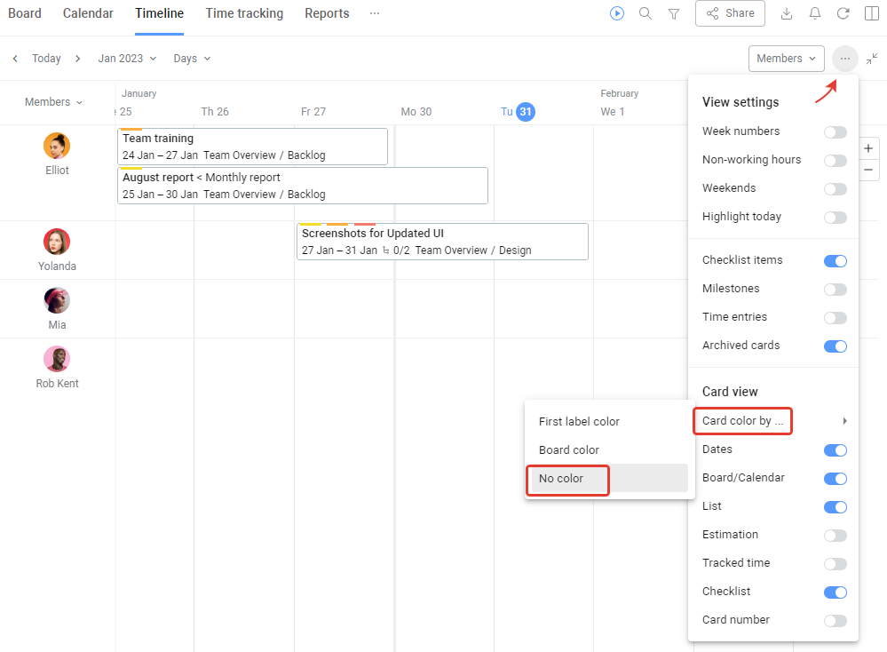Select Board color option
Viewport: 887px width, 652px height.
tap(609, 450)
